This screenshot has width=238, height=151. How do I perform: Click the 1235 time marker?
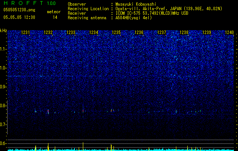pyautogui.click(x=116, y=32)
